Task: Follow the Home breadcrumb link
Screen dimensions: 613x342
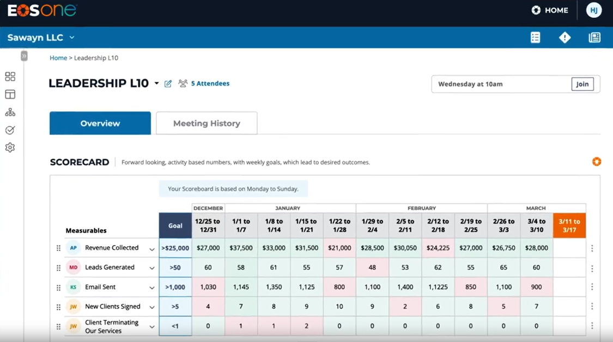Action: point(58,58)
